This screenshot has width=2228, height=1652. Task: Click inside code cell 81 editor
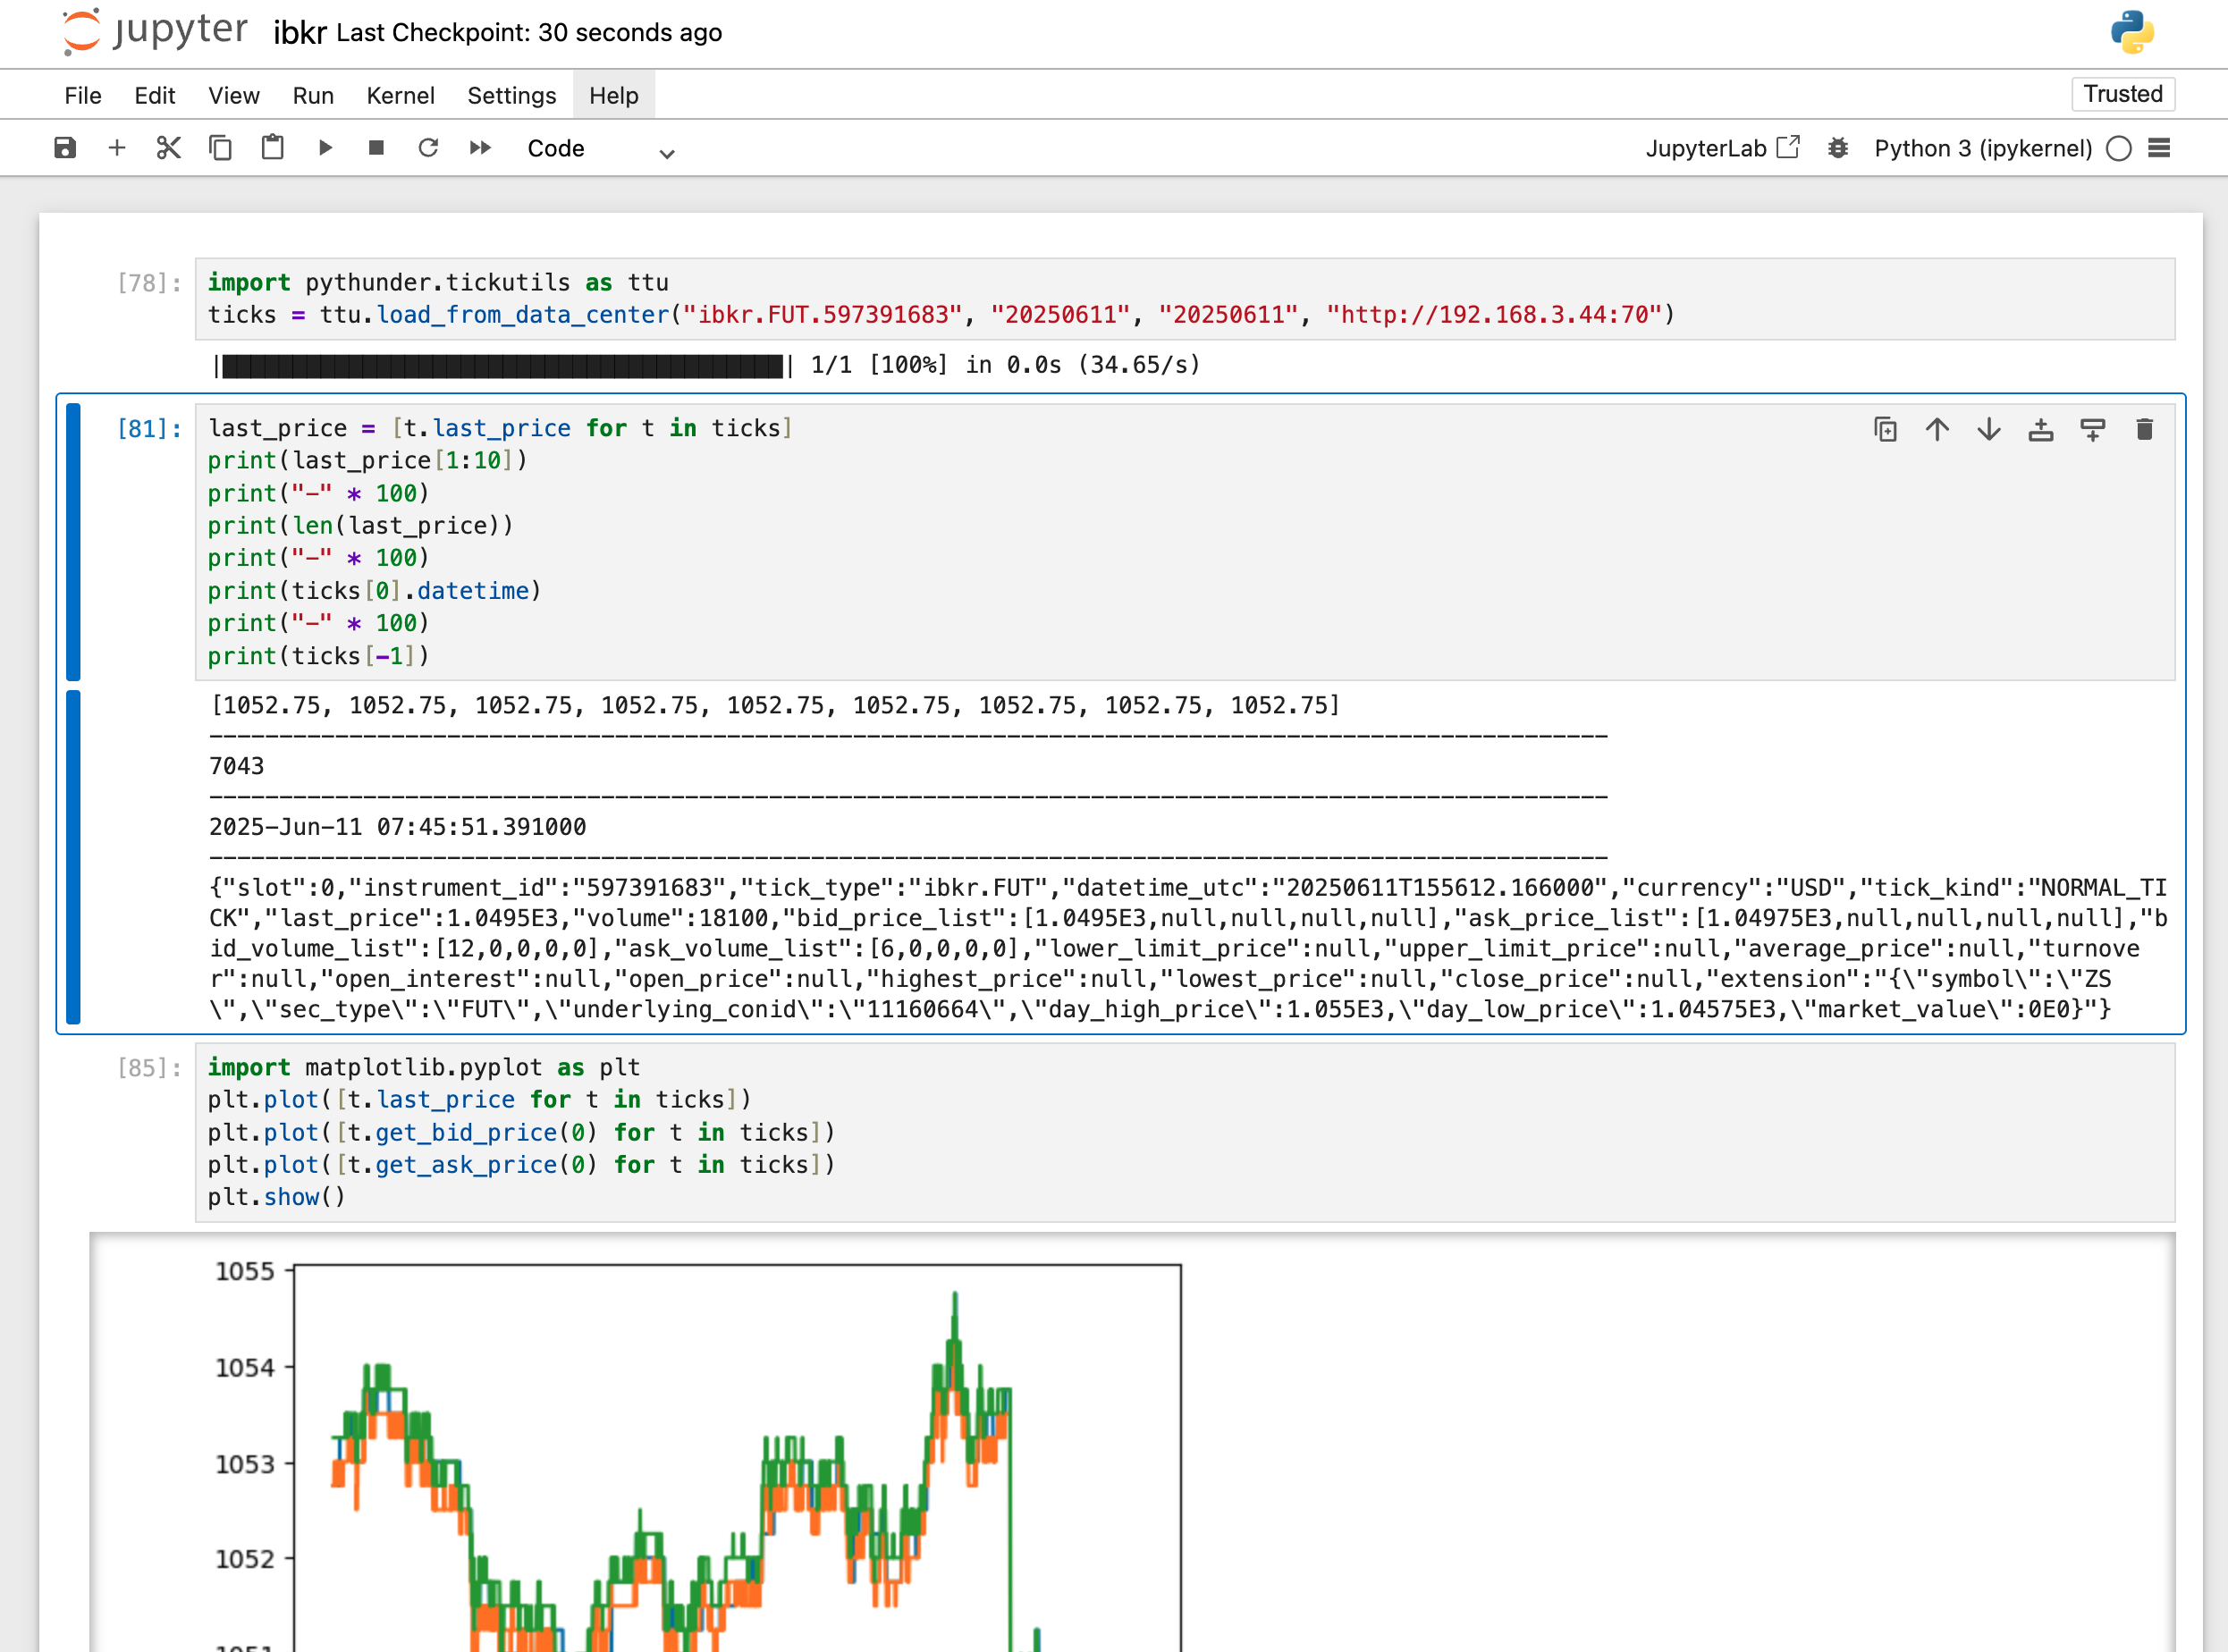[1185, 541]
